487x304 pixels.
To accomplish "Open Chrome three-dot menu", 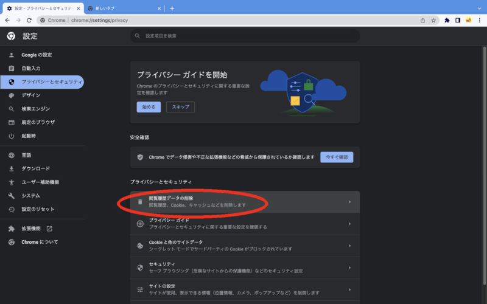I will [x=480, y=21].
